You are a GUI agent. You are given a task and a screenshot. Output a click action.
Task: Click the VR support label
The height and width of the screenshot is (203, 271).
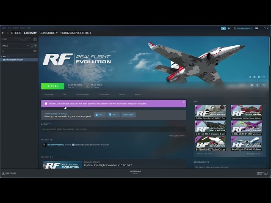tap(263, 77)
